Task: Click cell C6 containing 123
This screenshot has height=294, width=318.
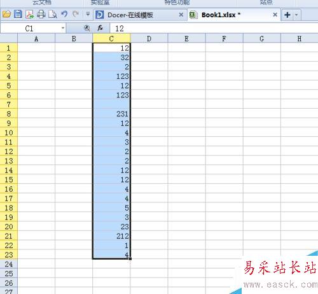Action: [111, 95]
